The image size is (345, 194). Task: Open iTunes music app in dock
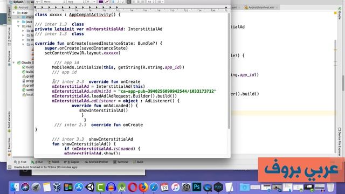(175, 187)
